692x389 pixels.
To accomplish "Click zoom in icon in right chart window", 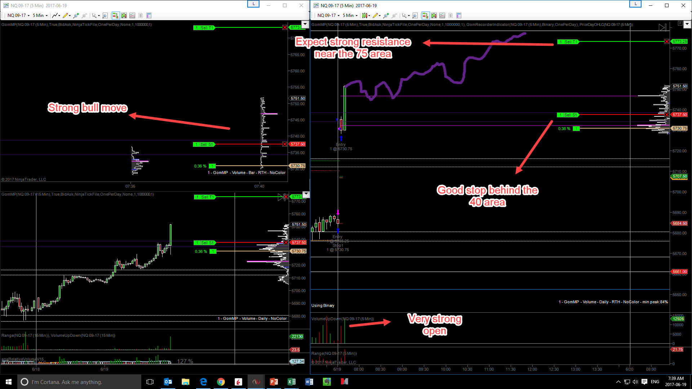I will (386, 15).
